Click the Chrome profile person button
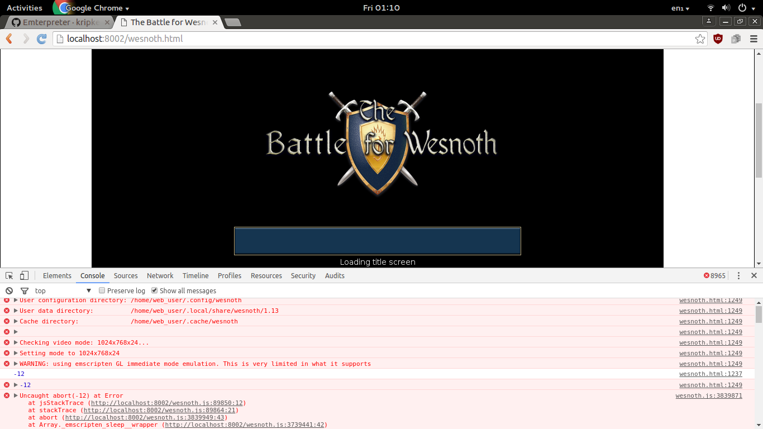 [709, 21]
